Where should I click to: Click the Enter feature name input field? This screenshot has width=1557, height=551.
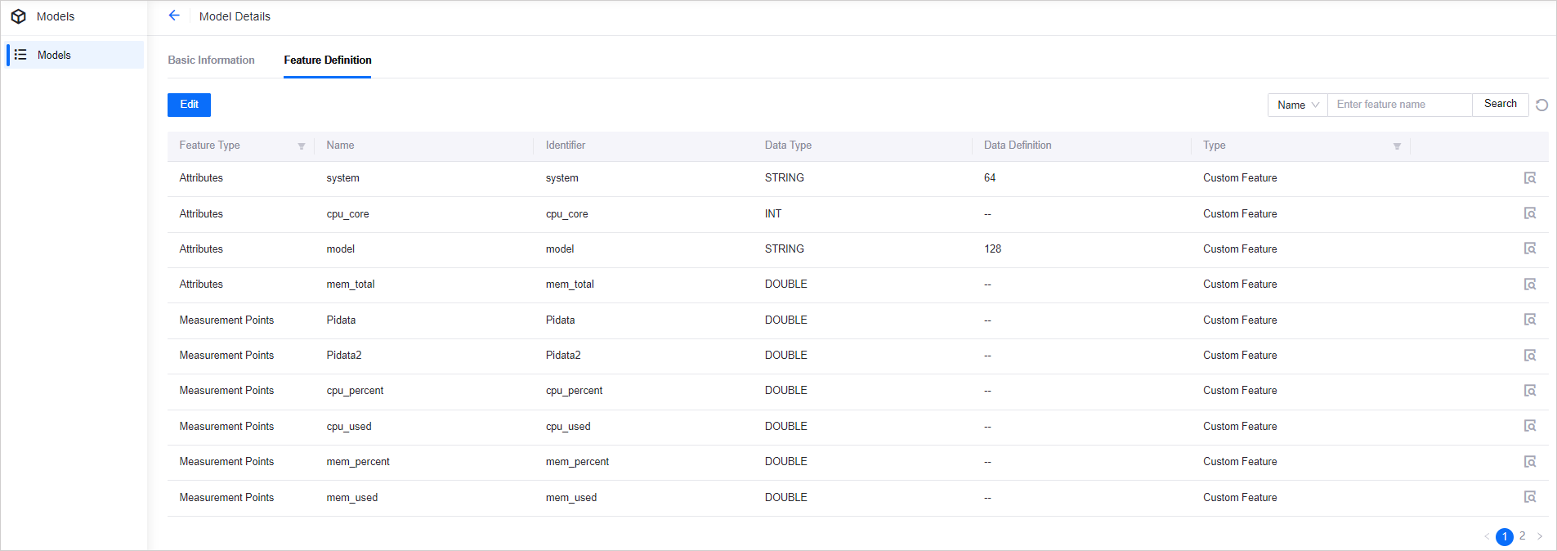pos(1399,105)
